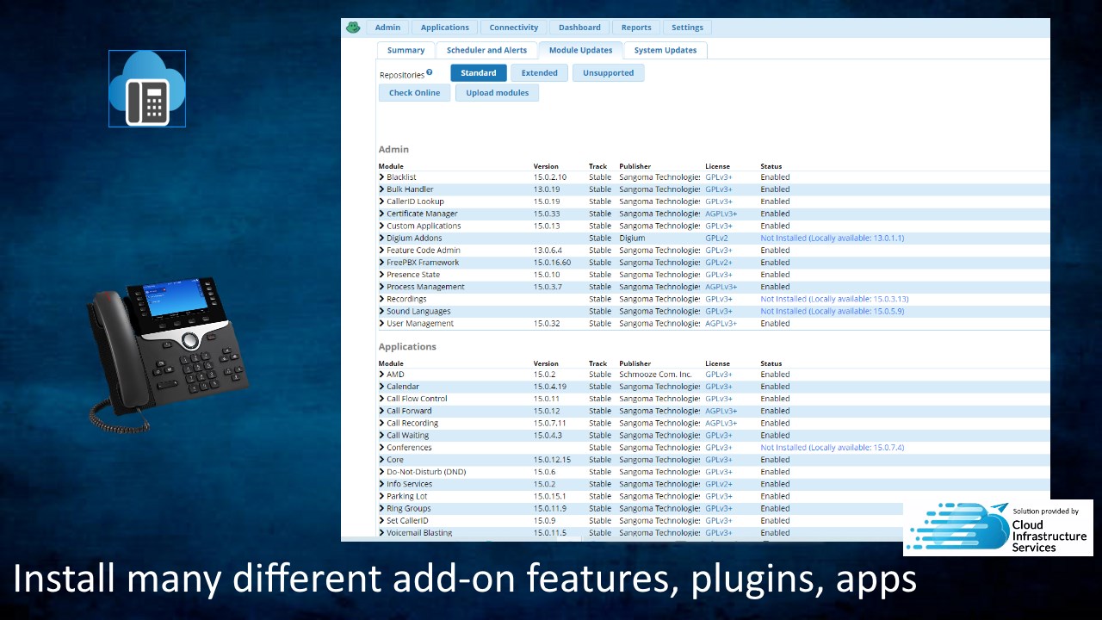Open the Admin menu
This screenshot has width=1102, height=620.
point(387,28)
